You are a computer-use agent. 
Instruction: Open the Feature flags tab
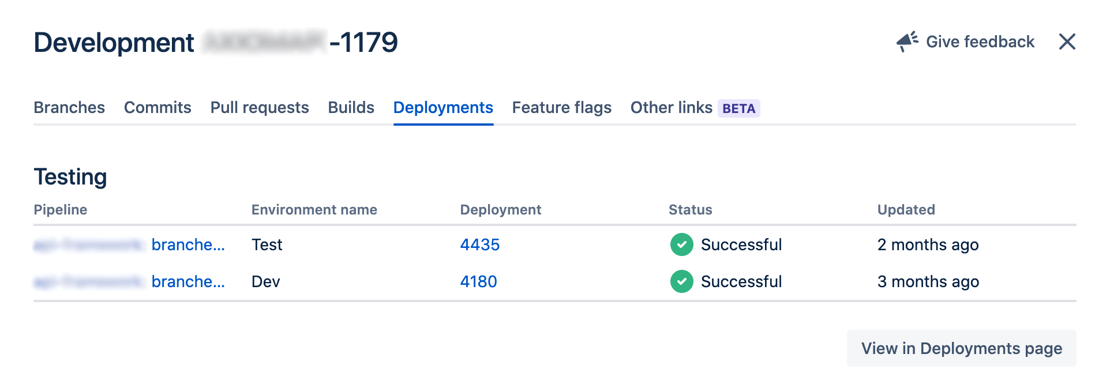click(562, 108)
